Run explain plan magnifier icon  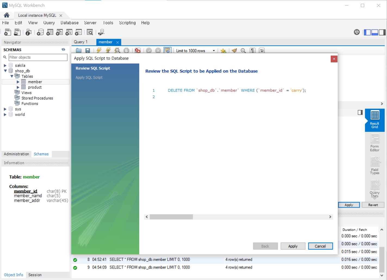click(x=117, y=51)
